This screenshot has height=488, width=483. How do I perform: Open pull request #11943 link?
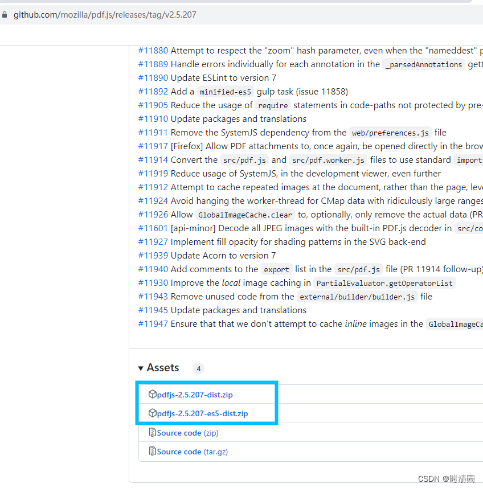[153, 297]
